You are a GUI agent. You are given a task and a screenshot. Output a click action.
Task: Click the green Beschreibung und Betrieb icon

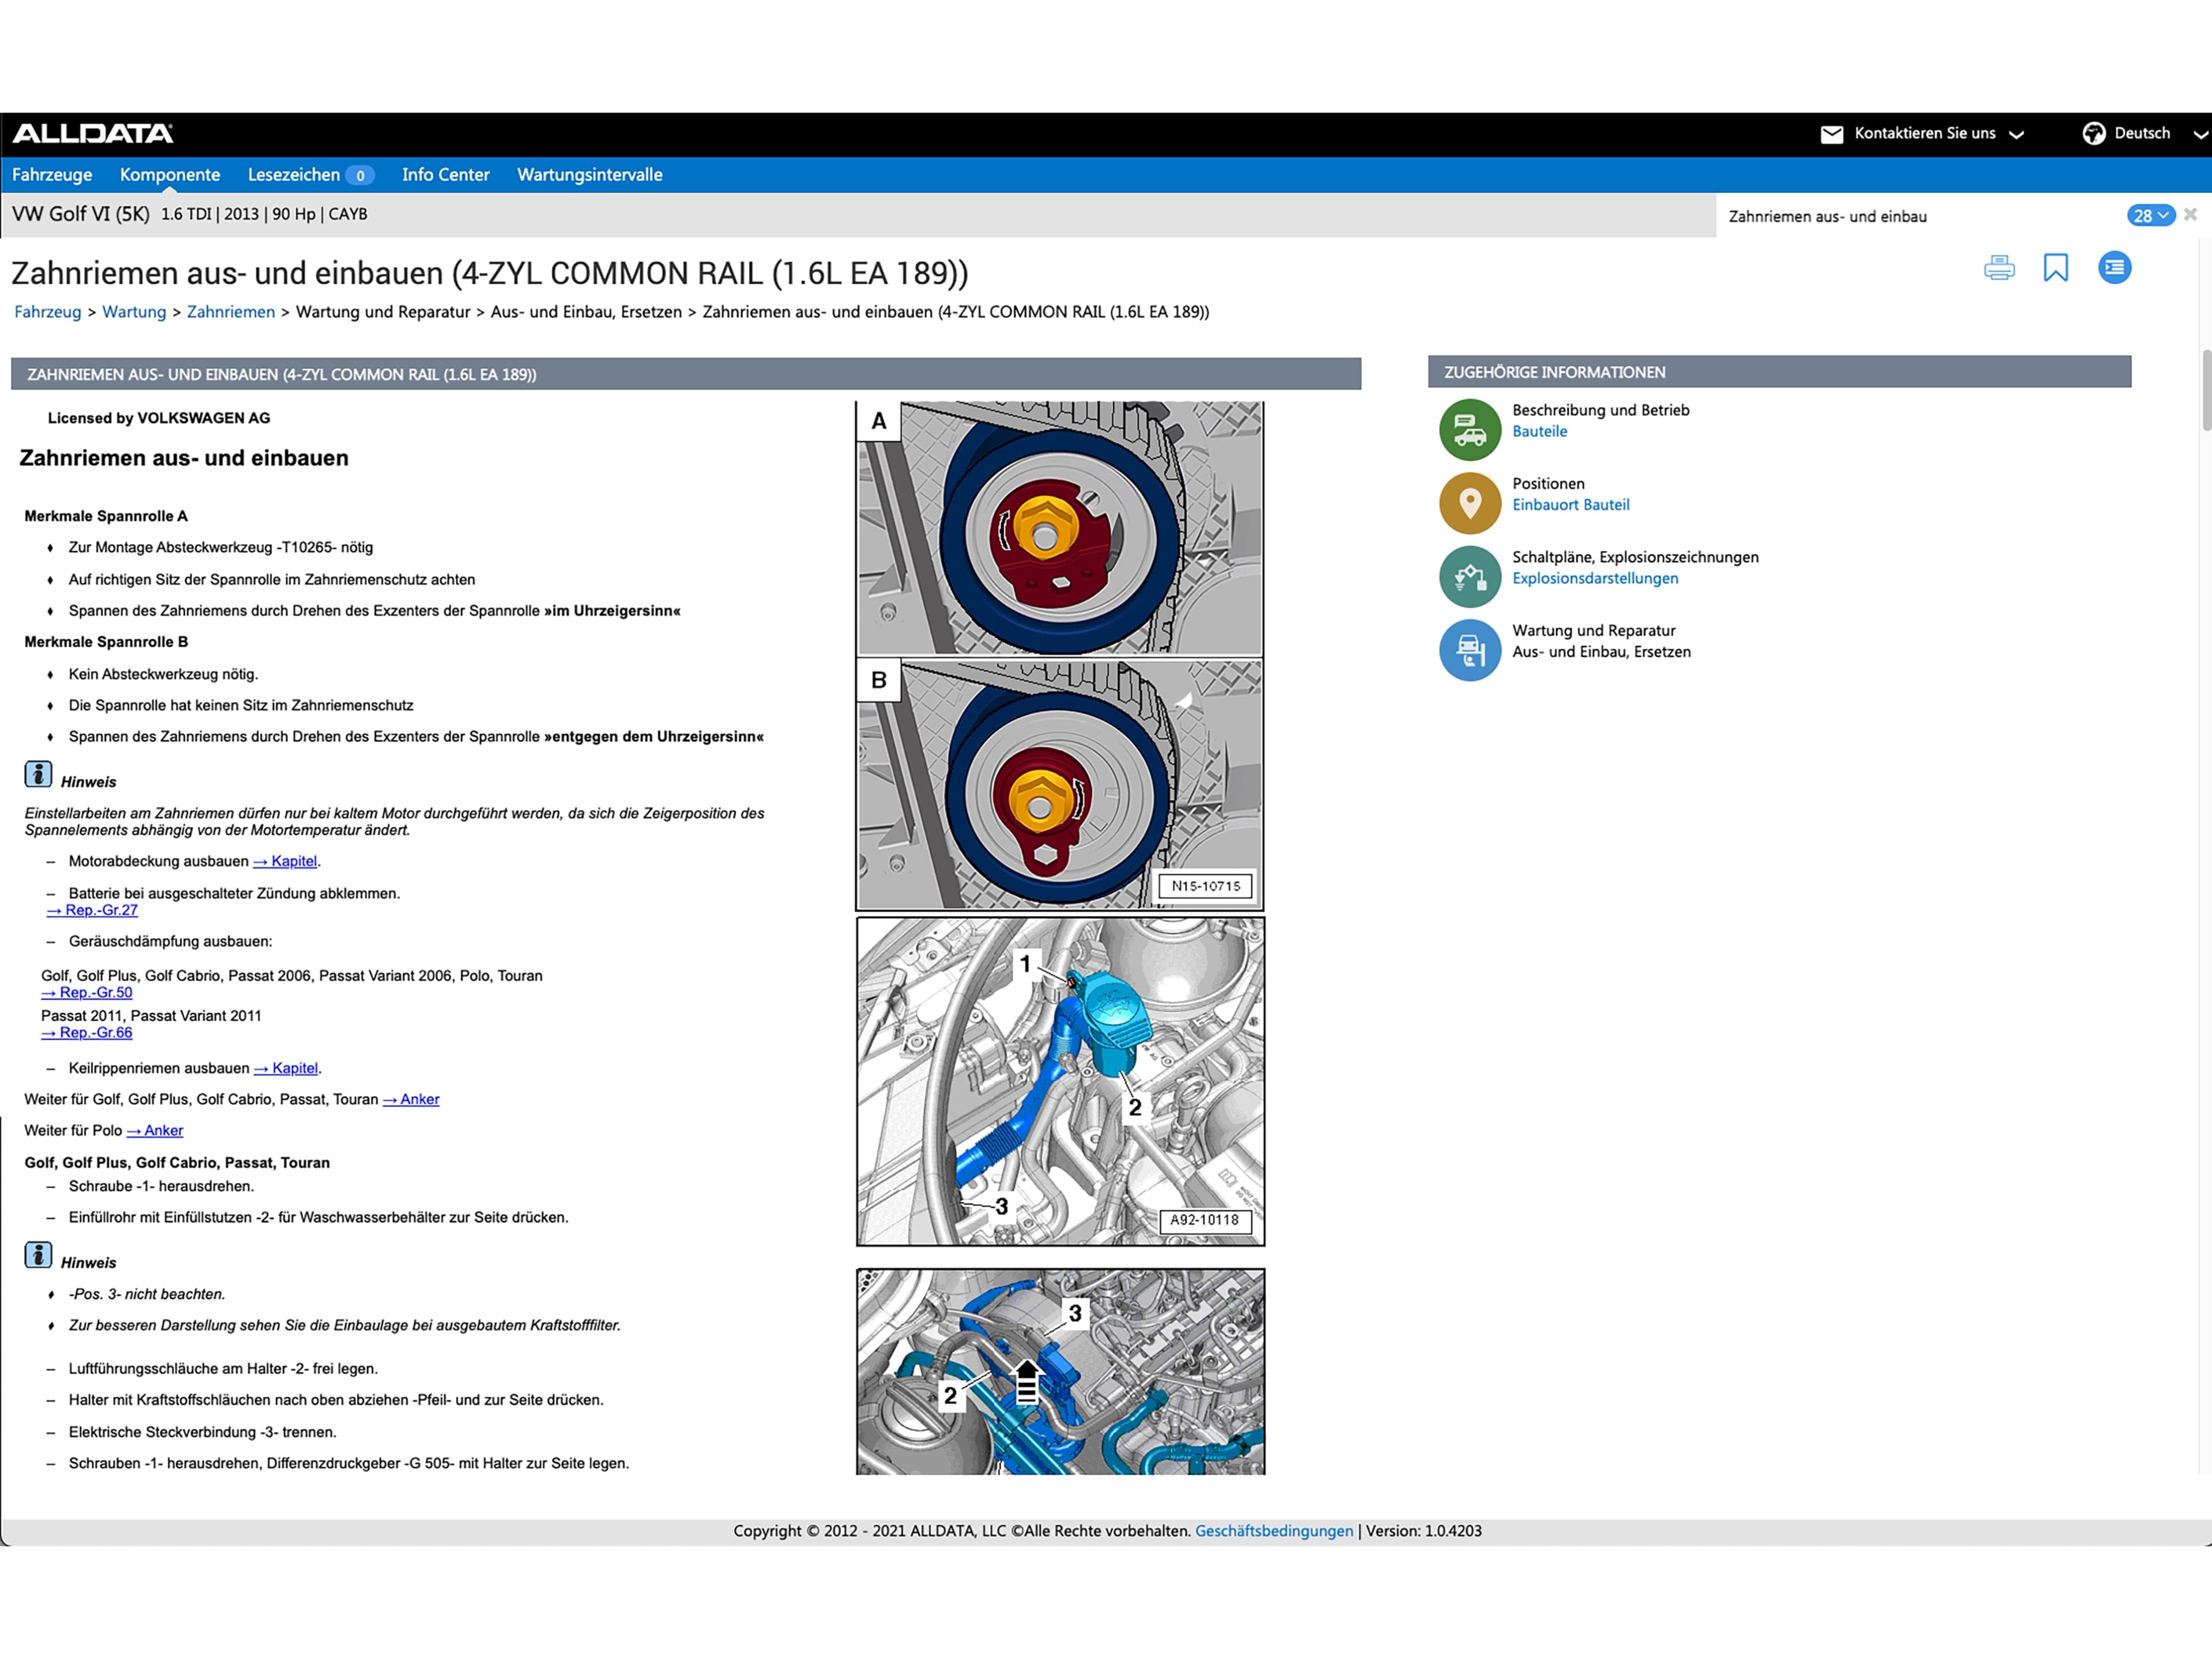[1469, 430]
